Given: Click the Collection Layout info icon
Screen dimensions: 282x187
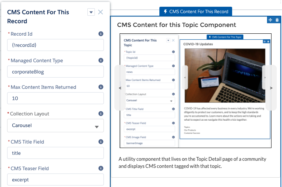Looking at the screenshot, I should (x=100, y=114).
